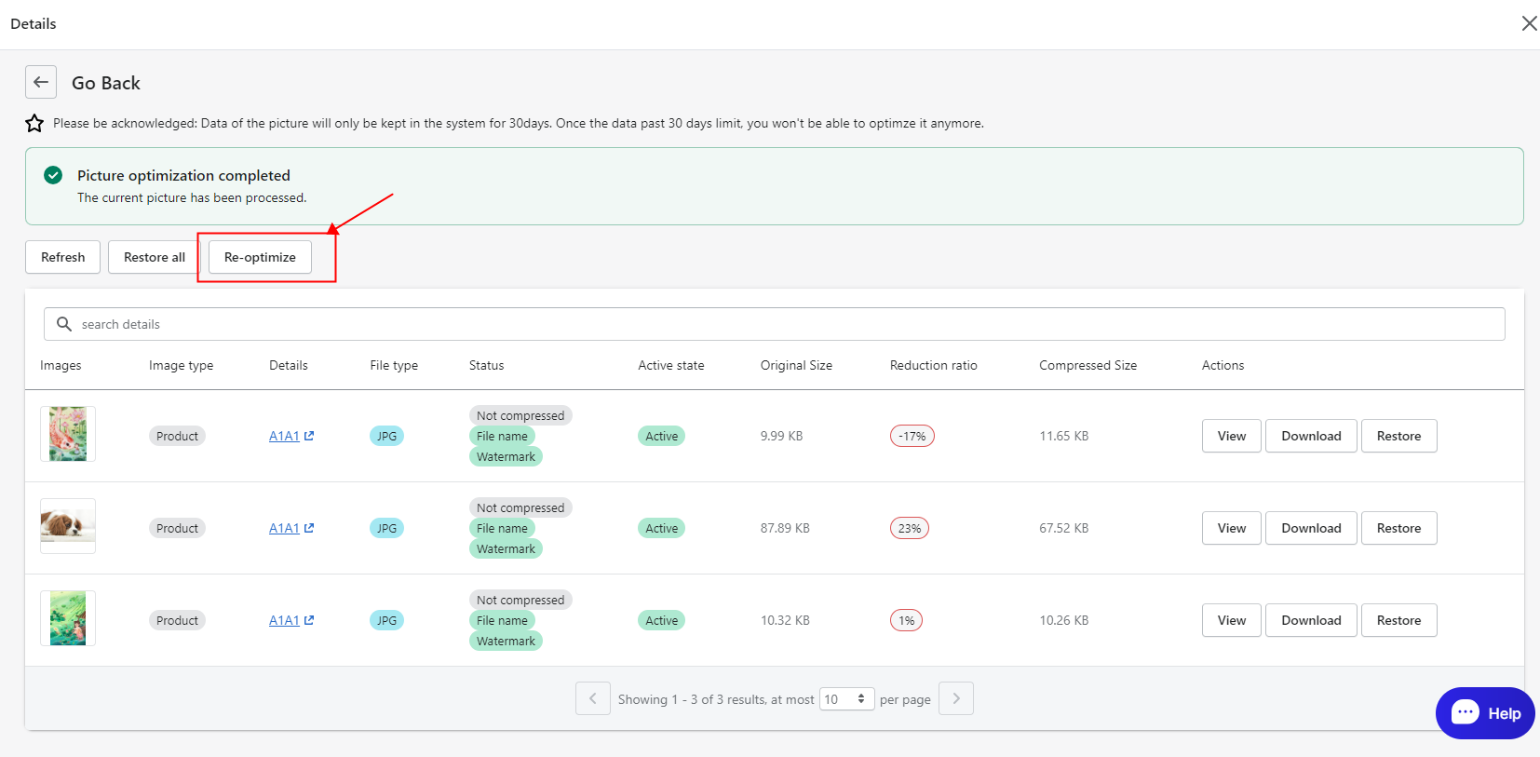Click the Go Back label text
Viewport: 1540px width, 757px height.
tap(106, 83)
